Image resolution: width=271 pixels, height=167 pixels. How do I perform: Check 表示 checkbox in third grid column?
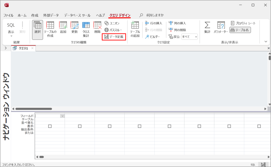110,126
